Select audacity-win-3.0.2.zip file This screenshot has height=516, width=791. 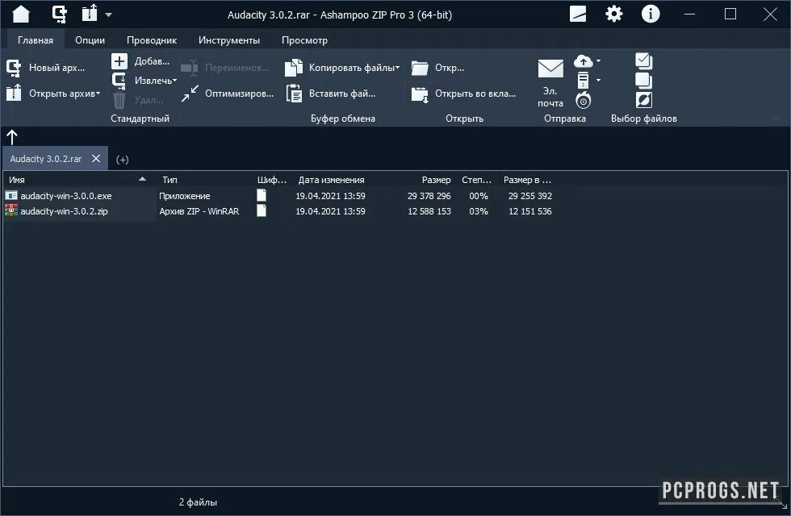[64, 211]
